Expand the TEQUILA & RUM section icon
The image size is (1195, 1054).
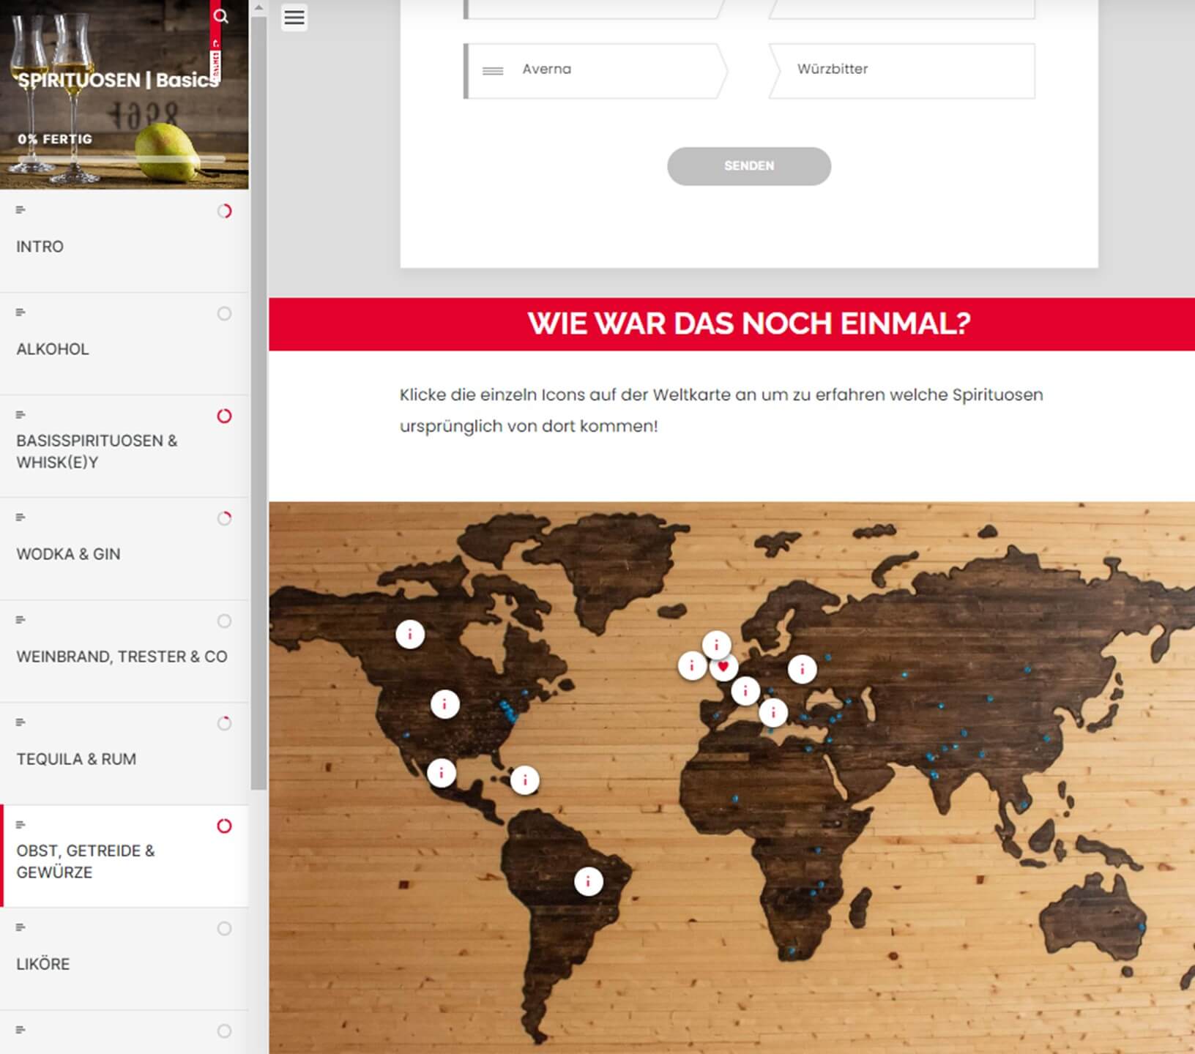21,722
